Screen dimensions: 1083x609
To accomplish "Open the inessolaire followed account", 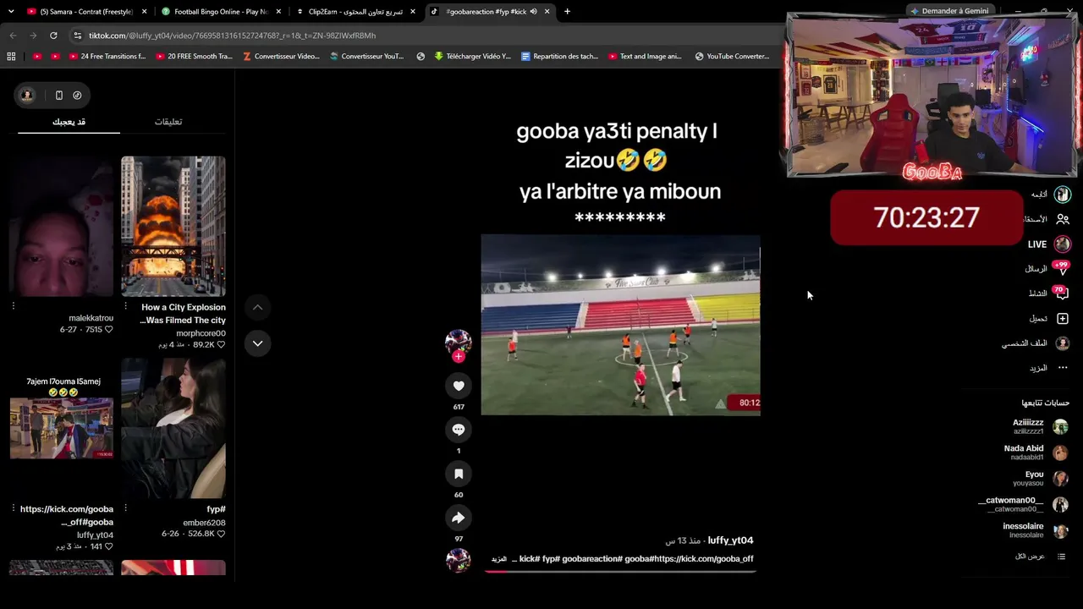I will pyautogui.click(x=1036, y=530).
